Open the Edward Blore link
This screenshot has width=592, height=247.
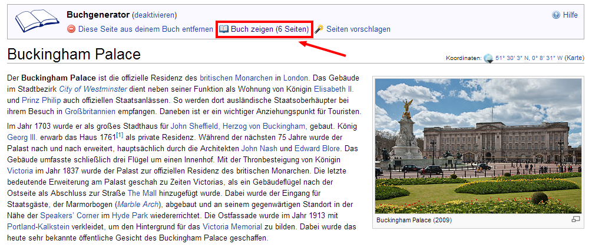point(317,148)
